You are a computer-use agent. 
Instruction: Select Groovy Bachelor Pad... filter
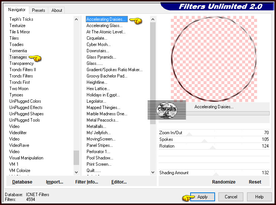107,76
